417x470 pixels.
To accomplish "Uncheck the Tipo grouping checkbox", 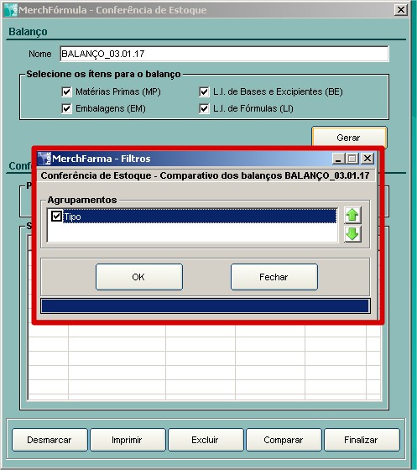I will coord(56,216).
